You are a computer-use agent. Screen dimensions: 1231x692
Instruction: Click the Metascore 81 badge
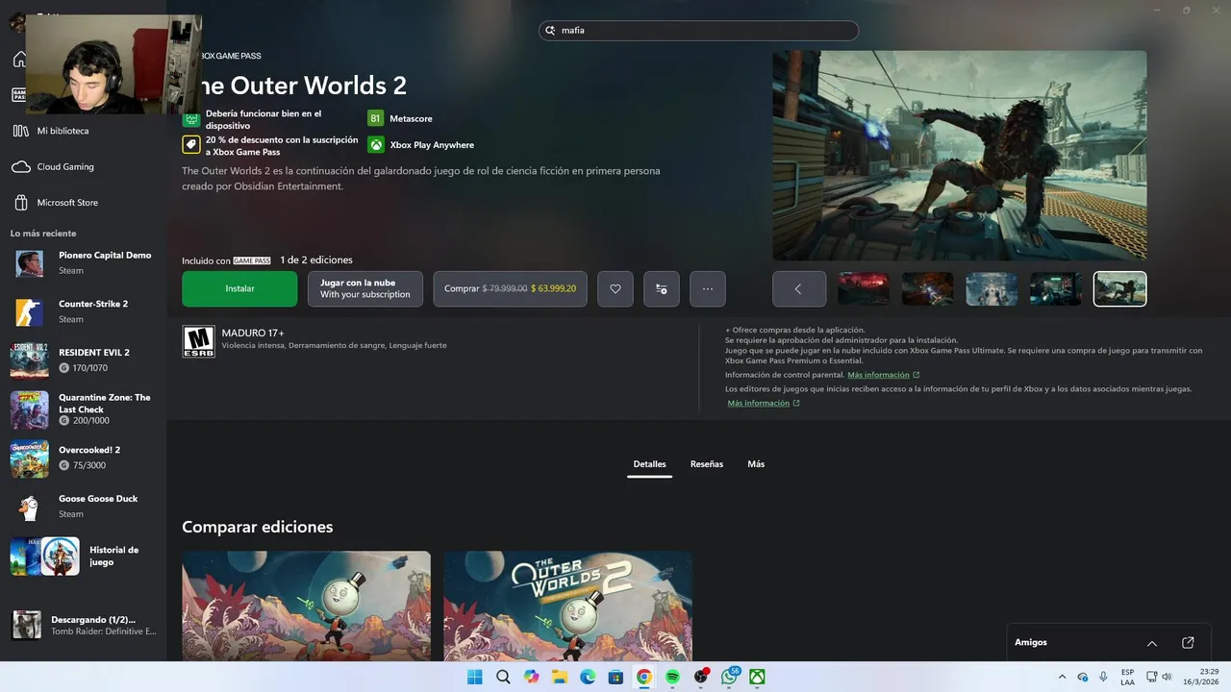(375, 118)
